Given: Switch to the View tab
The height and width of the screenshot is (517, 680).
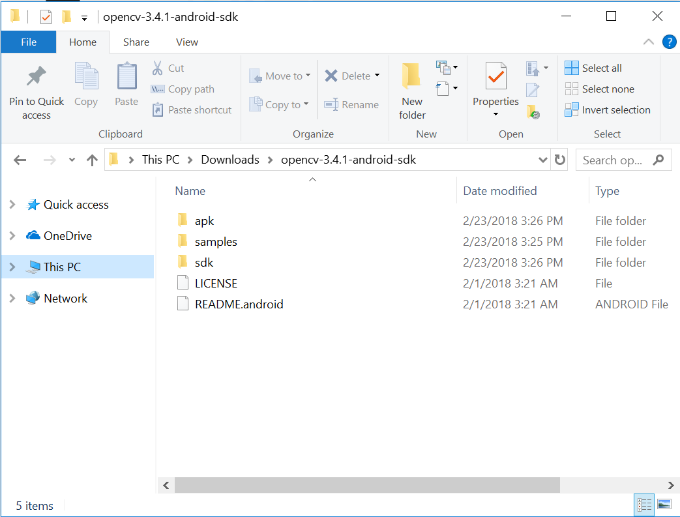Looking at the screenshot, I should tap(187, 42).
